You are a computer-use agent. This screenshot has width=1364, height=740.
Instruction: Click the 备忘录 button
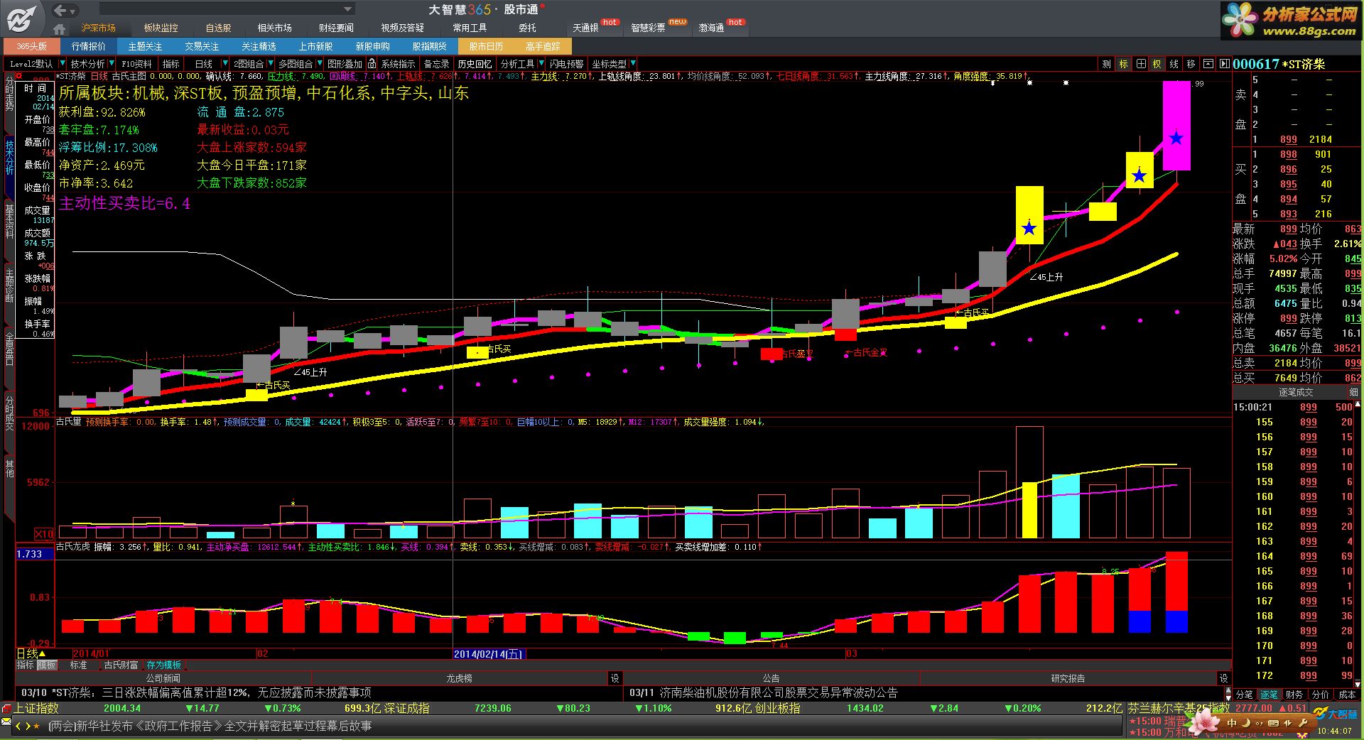[x=436, y=64]
